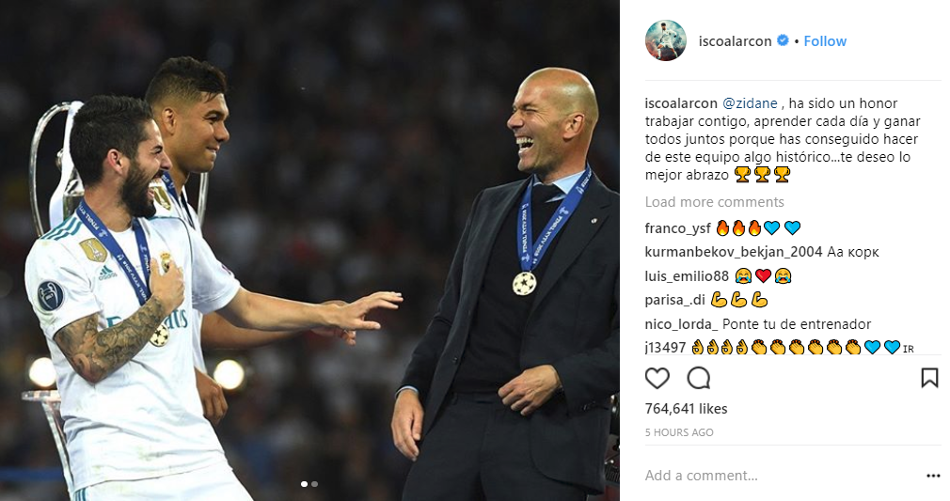Image resolution: width=950 pixels, height=501 pixels.
Task: Follow the iscoalarcon account
Action: (x=825, y=41)
